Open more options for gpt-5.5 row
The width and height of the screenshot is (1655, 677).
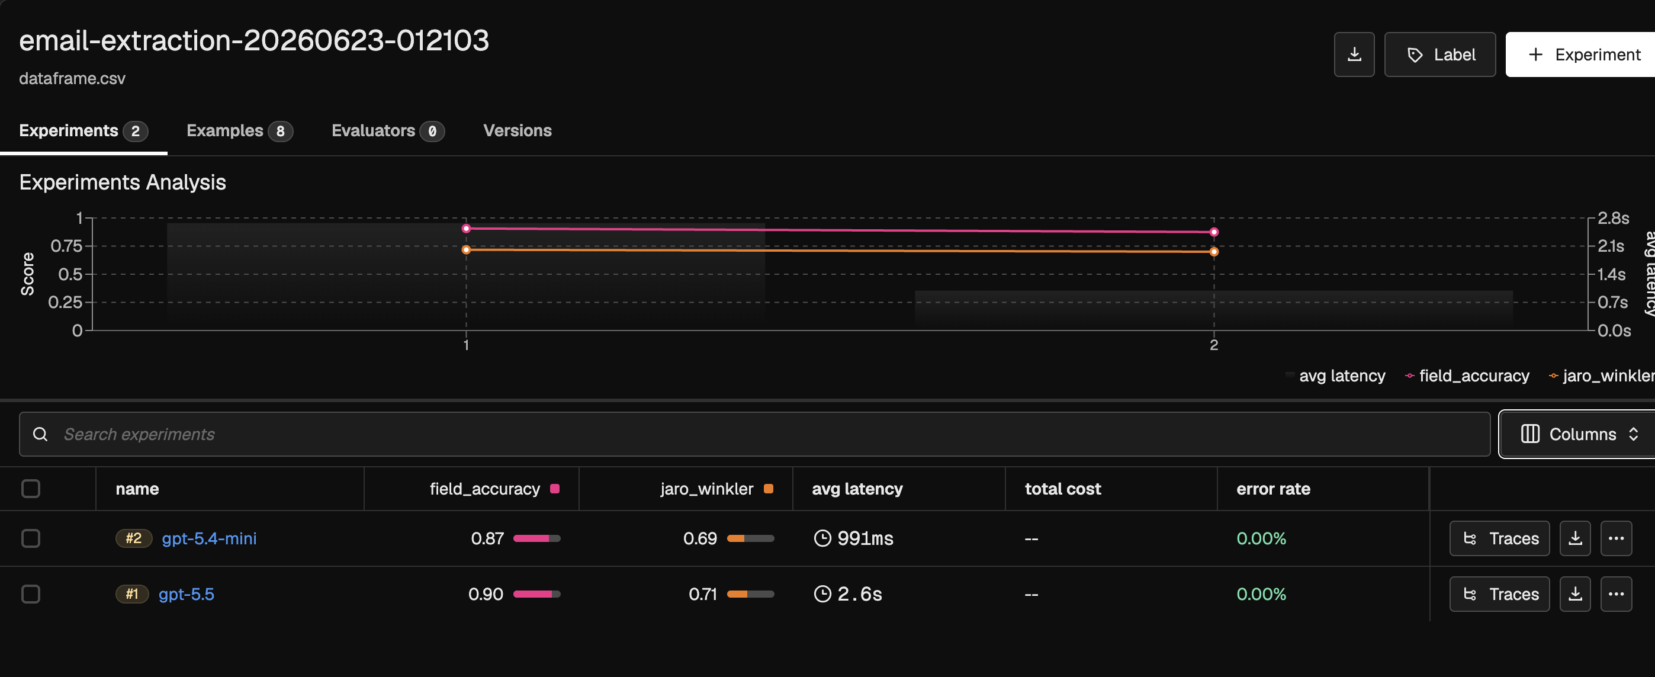(1616, 594)
